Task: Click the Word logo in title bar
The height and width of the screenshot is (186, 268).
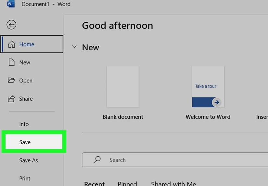Action: pyautogui.click(x=11, y=4)
